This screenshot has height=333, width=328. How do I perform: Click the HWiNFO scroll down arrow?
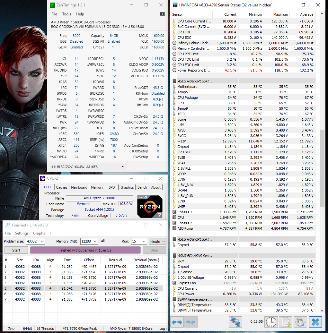click(322, 311)
